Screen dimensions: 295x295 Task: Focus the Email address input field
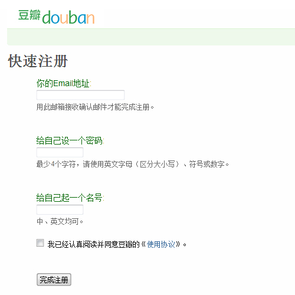(x=80, y=95)
